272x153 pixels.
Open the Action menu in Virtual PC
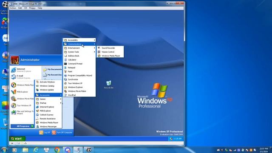13,8
